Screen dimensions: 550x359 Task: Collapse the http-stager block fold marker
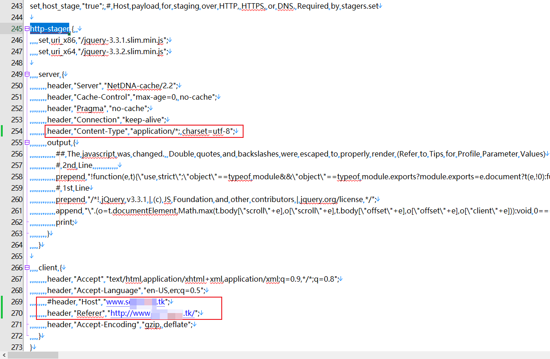pos(27,29)
